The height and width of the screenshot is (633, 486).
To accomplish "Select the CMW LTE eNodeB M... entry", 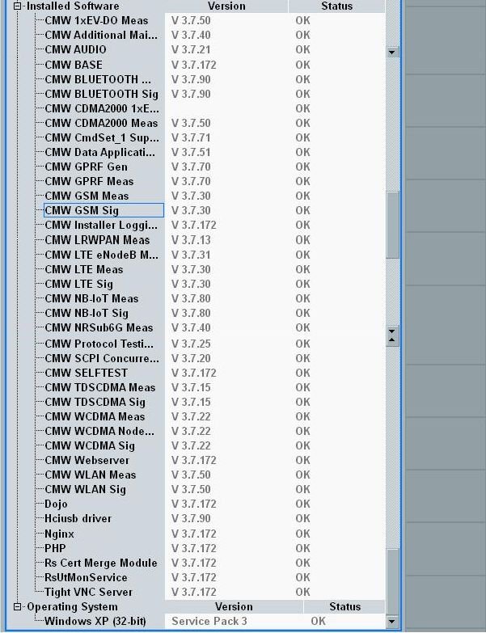I will click(x=102, y=255).
